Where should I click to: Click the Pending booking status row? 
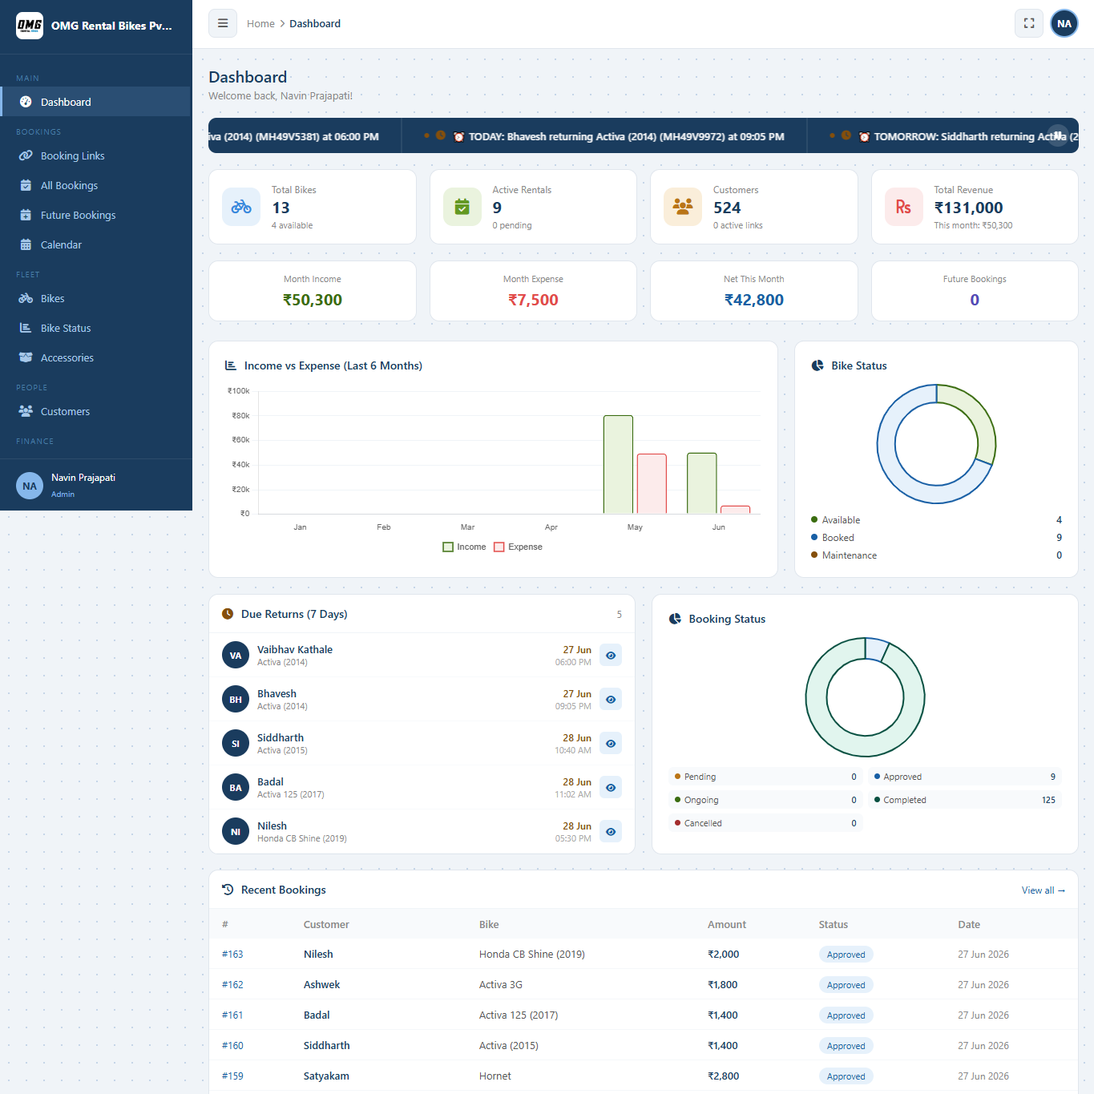point(765,777)
